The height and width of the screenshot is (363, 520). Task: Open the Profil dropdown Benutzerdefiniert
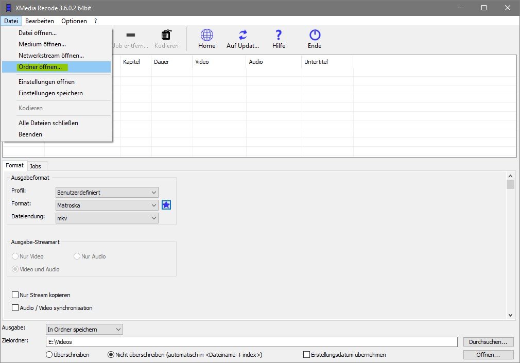pos(107,193)
